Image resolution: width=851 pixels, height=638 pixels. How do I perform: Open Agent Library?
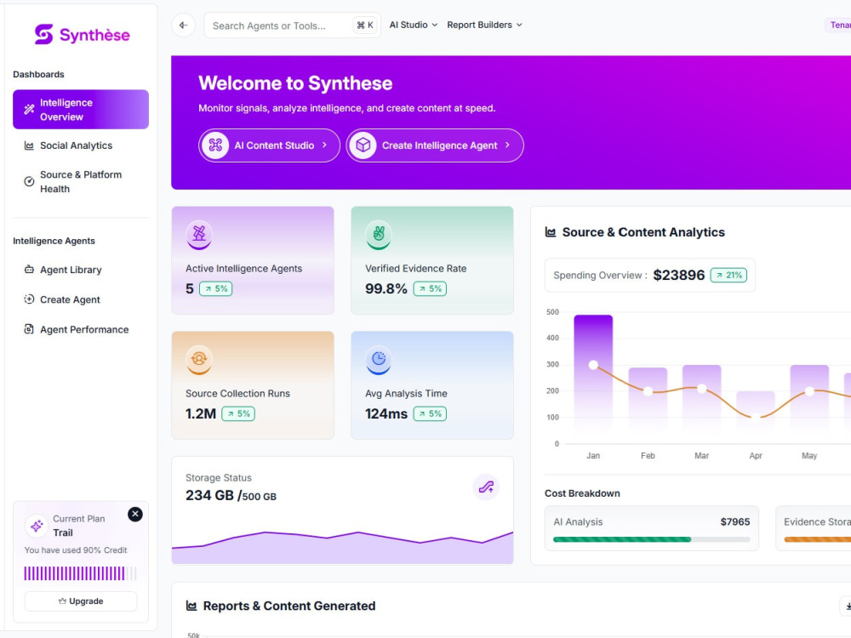[81, 270]
